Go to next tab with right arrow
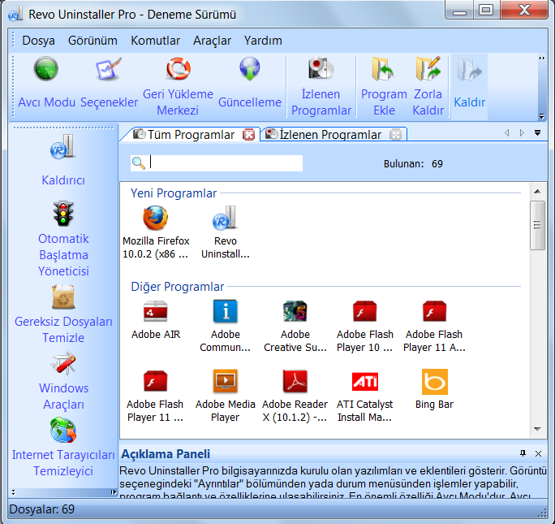 (522, 133)
